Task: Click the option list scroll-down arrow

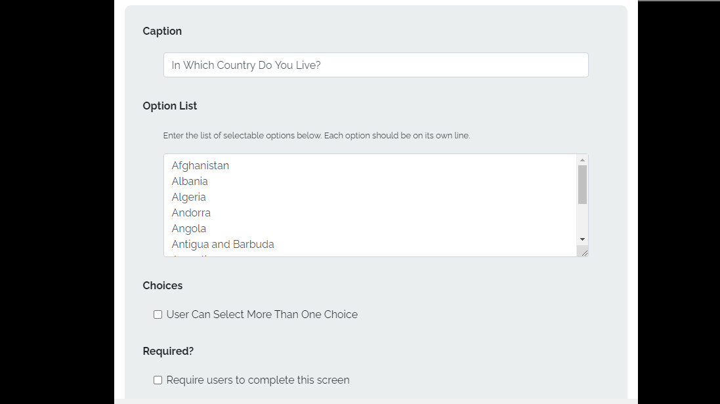Action: (582, 239)
